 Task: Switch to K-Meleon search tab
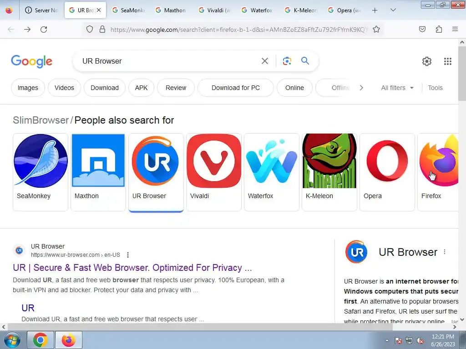pyautogui.click(x=301, y=10)
